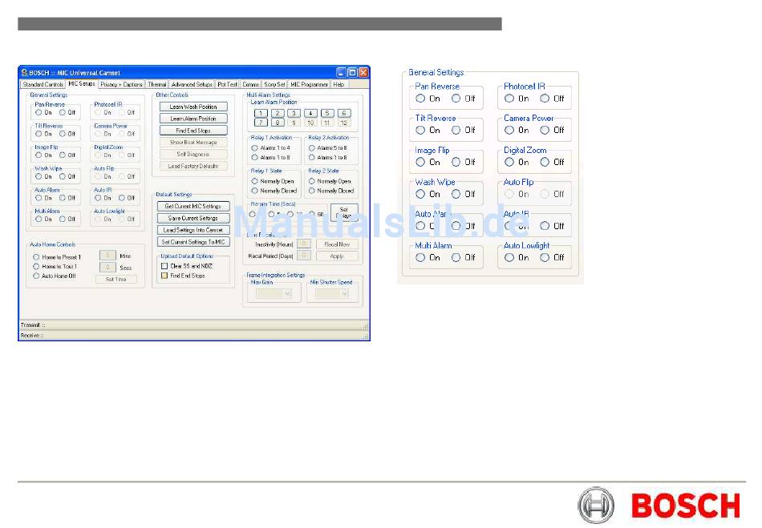Click the Self Diagnose button

(x=193, y=155)
